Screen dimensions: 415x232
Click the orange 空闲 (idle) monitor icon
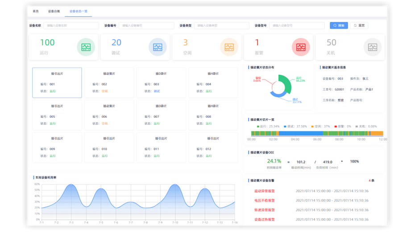point(229,47)
